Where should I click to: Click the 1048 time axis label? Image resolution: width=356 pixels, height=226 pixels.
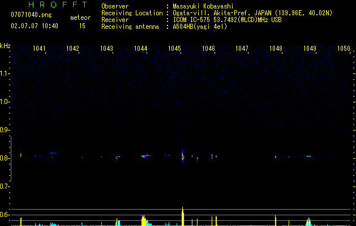pos(276,49)
